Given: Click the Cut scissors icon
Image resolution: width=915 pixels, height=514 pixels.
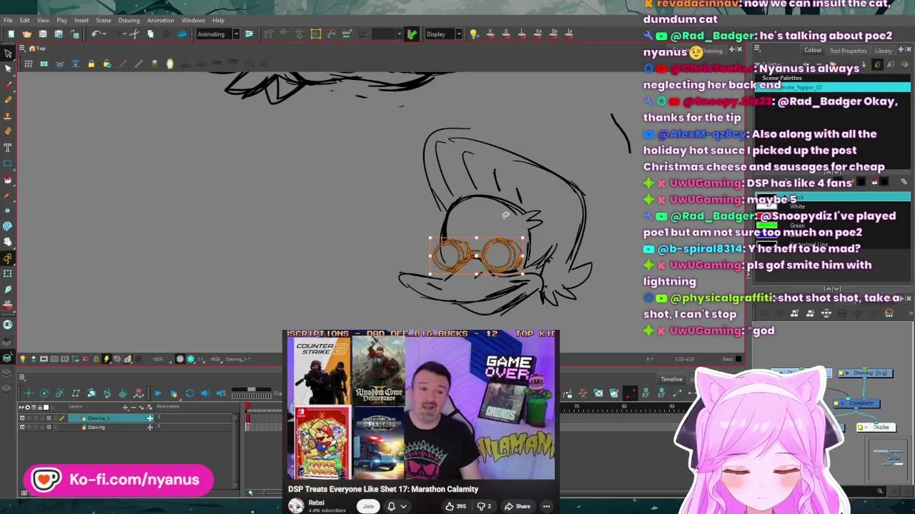Looking at the screenshot, I should pos(134,34).
